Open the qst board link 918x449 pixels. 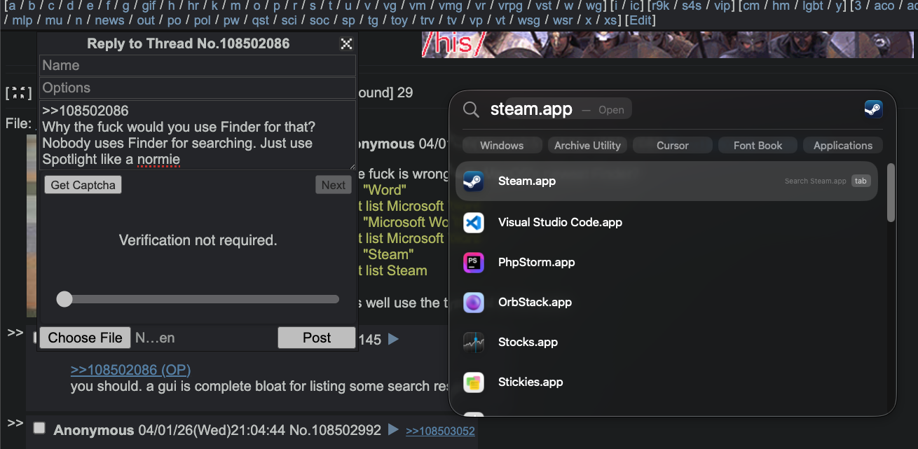(x=260, y=20)
